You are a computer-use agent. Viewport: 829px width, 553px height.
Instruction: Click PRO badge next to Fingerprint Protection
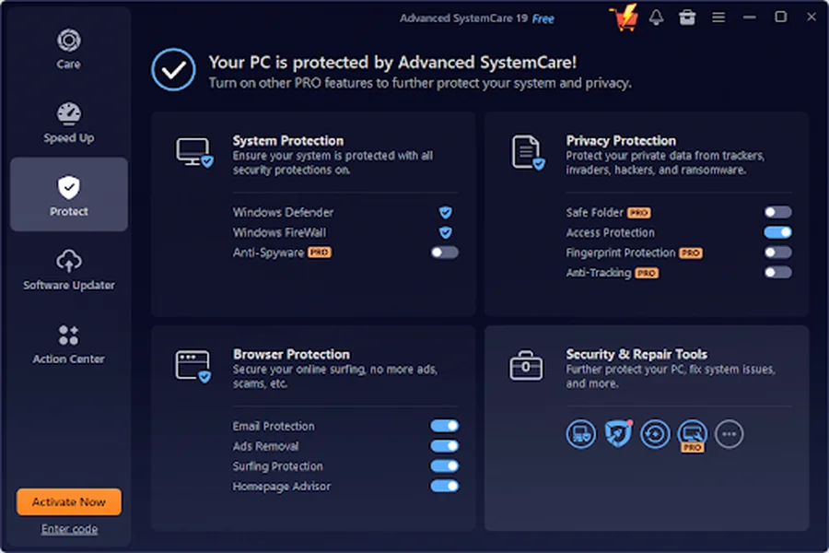(691, 253)
